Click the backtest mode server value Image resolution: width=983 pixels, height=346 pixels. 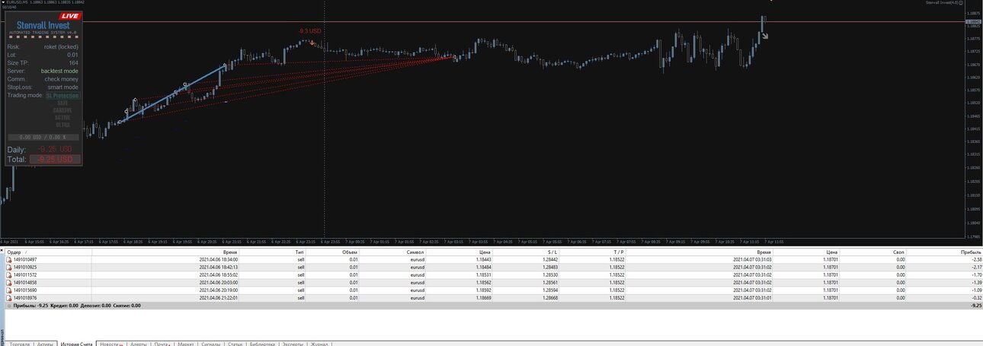pos(59,71)
